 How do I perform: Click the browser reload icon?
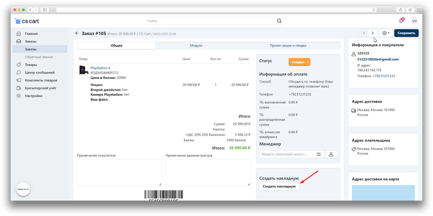(374, 10)
